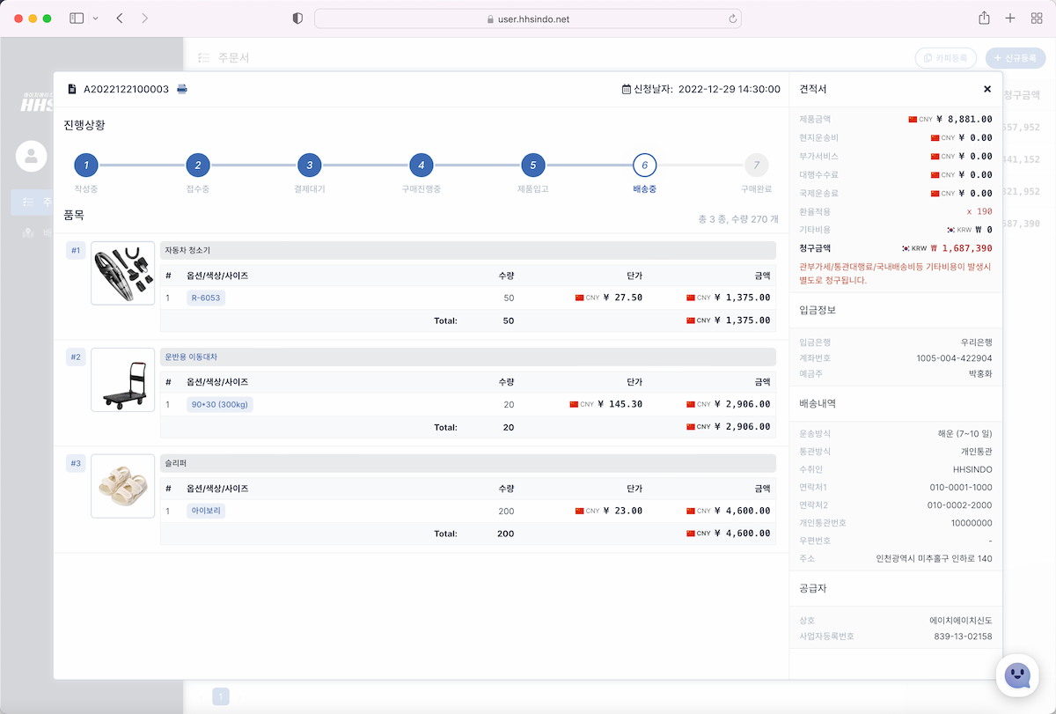Go back to previous page
1056x714 pixels.
click(x=120, y=18)
